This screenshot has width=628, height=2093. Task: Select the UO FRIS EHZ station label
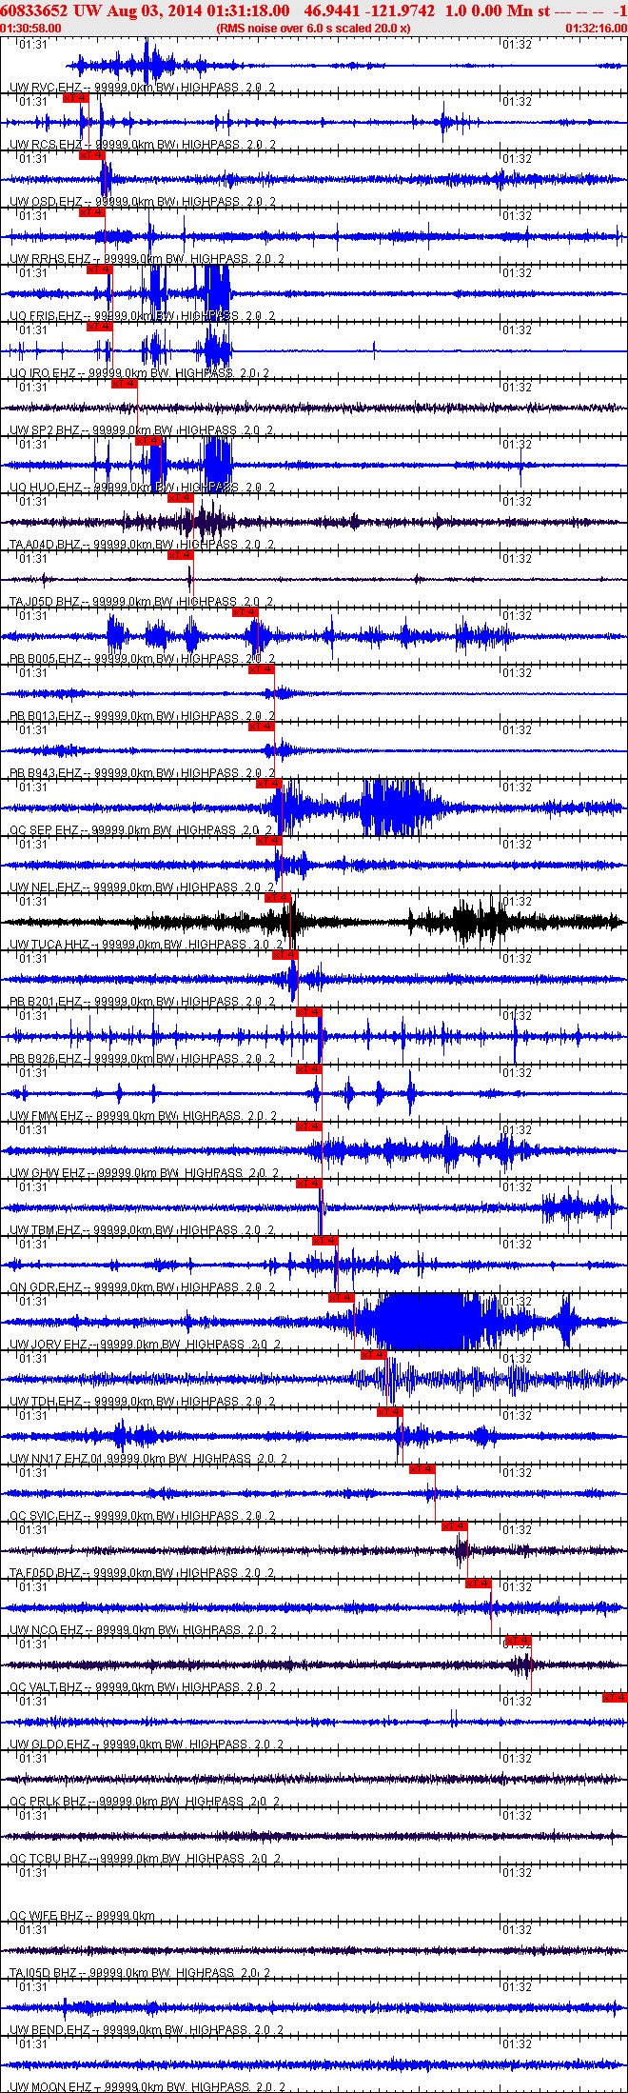[143, 316]
